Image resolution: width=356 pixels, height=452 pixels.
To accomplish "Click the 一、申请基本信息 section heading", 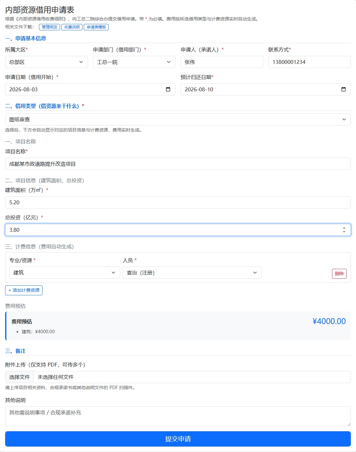I will pos(26,38).
